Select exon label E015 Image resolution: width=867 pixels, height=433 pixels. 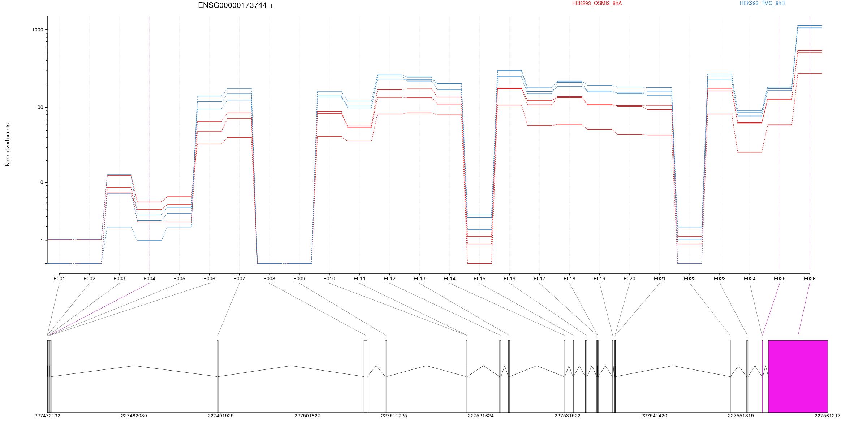pyautogui.click(x=479, y=279)
